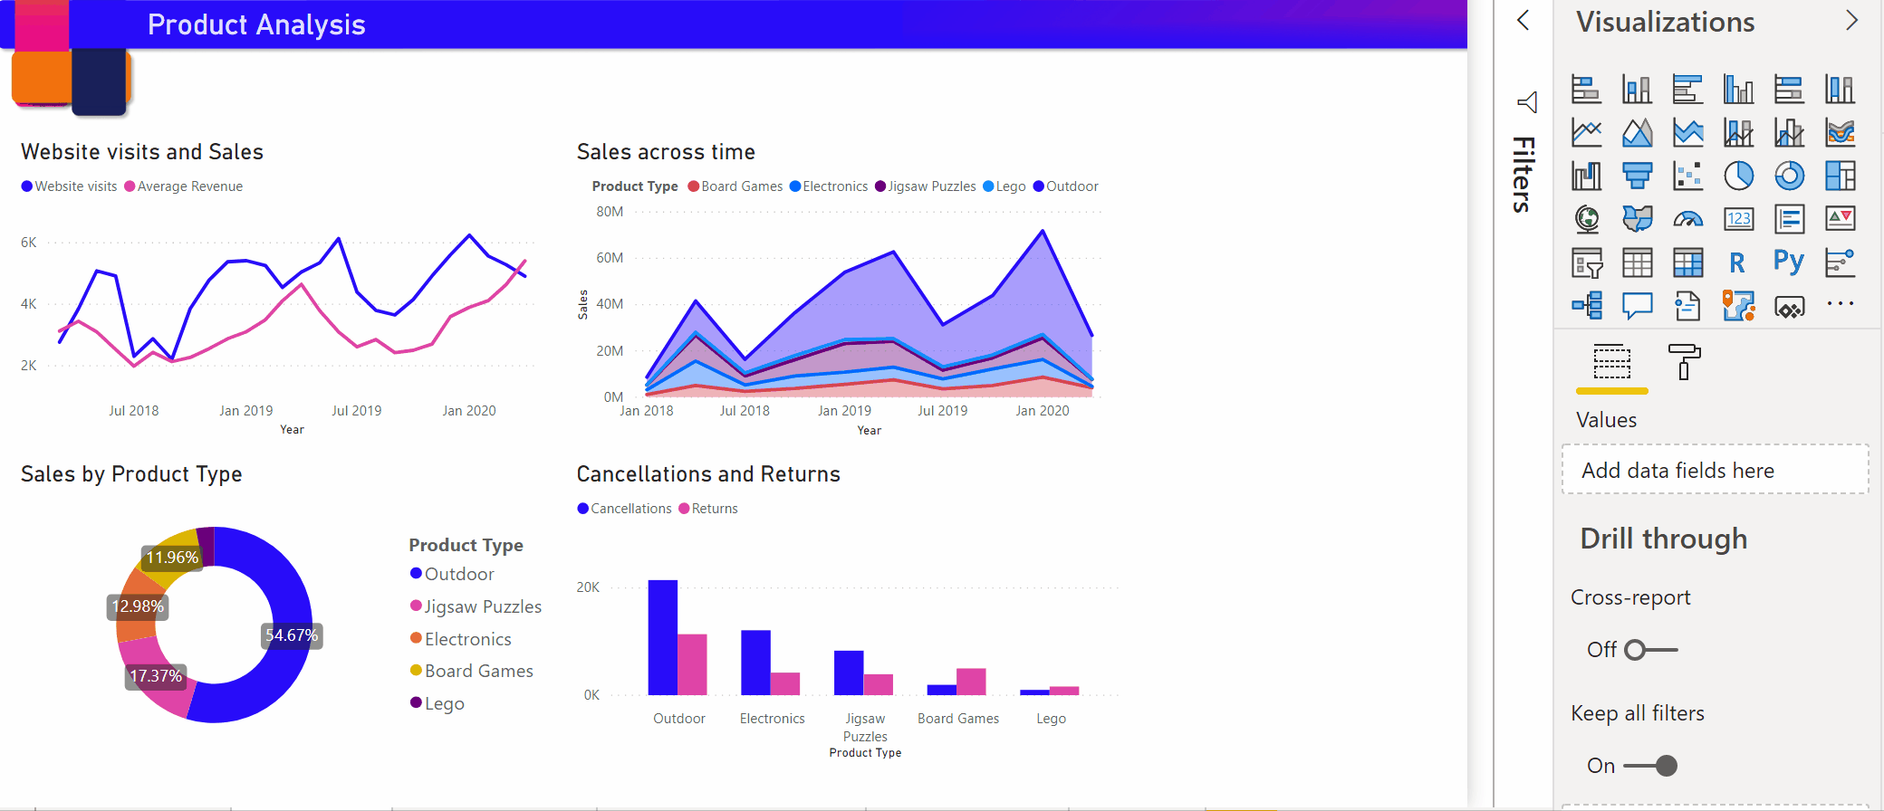Turn off Keep all filters
1884x811 pixels.
pyautogui.click(x=1651, y=766)
